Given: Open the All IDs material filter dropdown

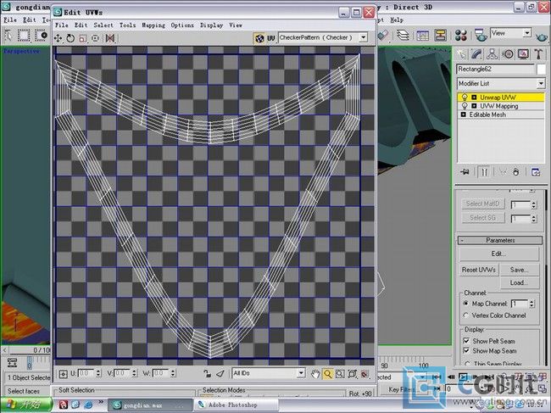Looking at the screenshot, I should coord(301,373).
